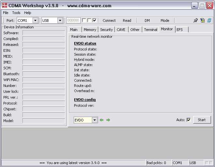
Task: Click the Chipset field
Action: click(44, 109)
